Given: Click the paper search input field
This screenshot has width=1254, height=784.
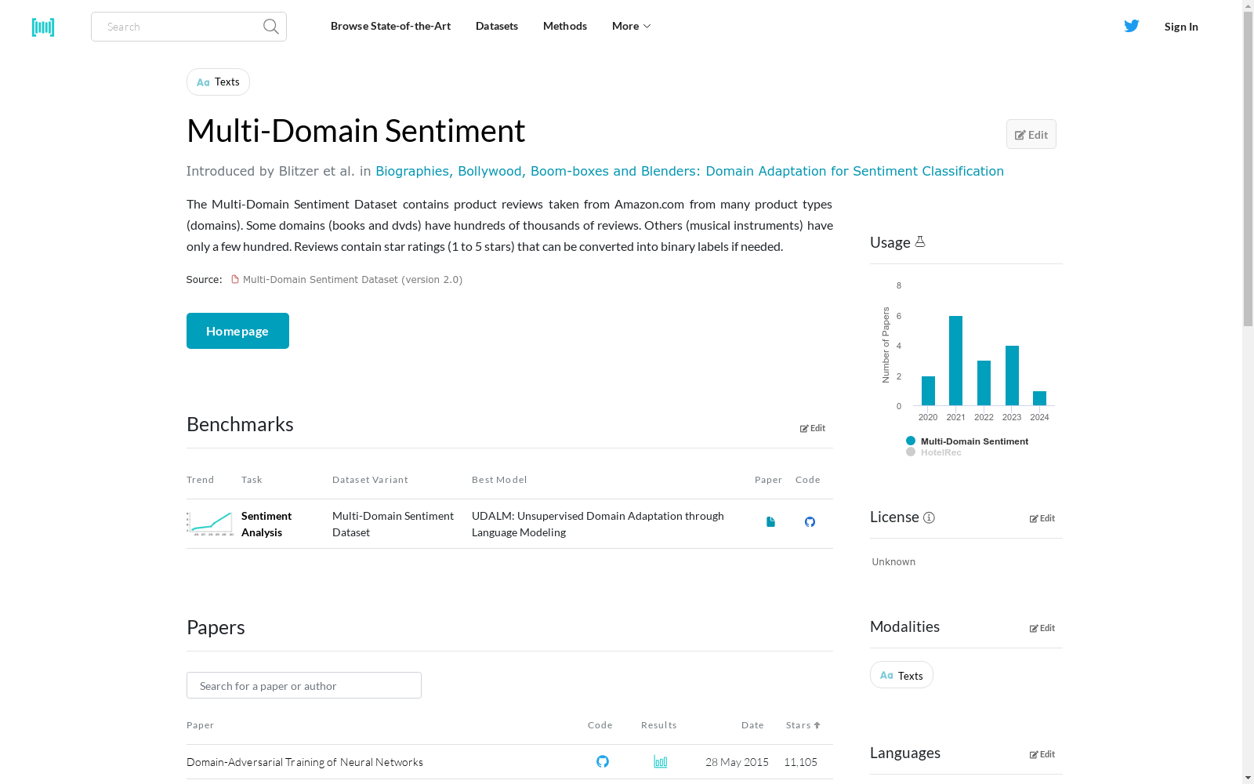Looking at the screenshot, I should (x=303, y=684).
